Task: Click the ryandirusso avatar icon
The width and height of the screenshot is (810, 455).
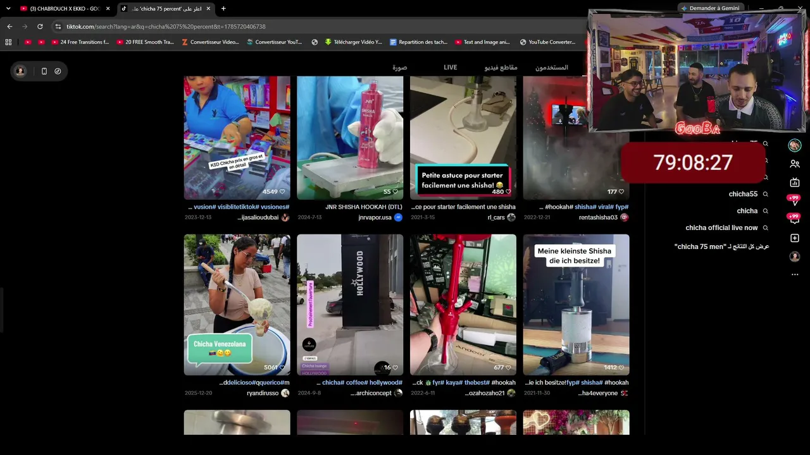Action: pyautogui.click(x=285, y=393)
